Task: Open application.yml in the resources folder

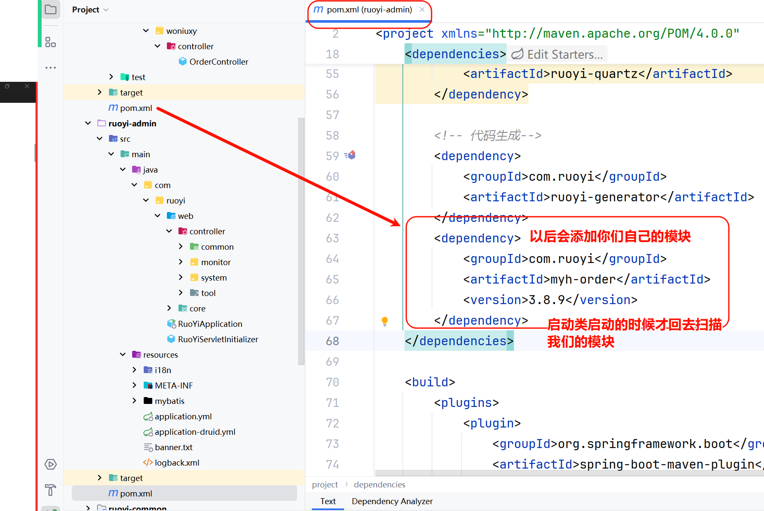Action: pos(183,416)
